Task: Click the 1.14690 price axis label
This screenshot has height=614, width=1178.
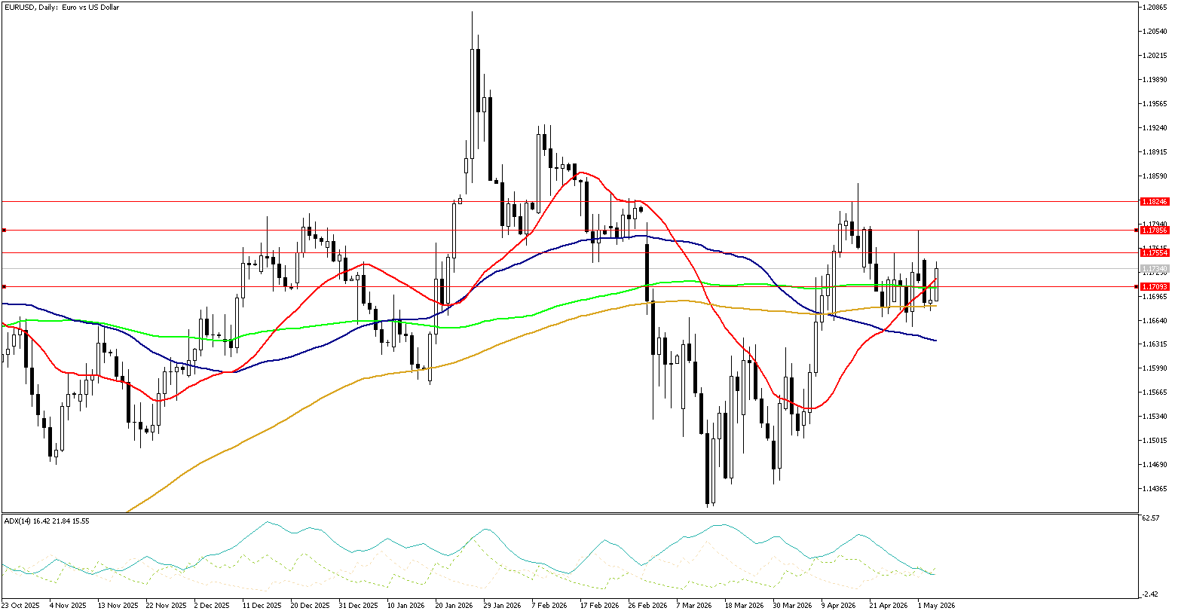Action: 1155,464
